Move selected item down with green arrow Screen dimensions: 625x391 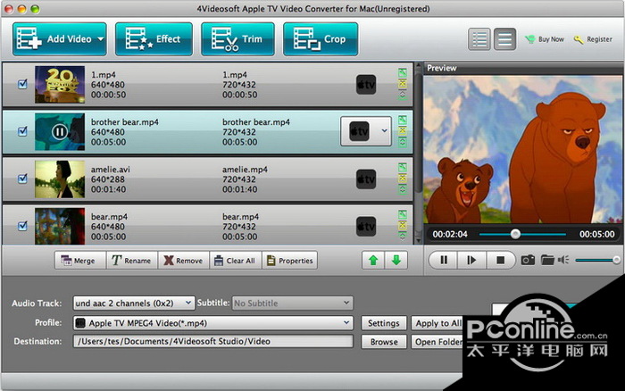395,261
